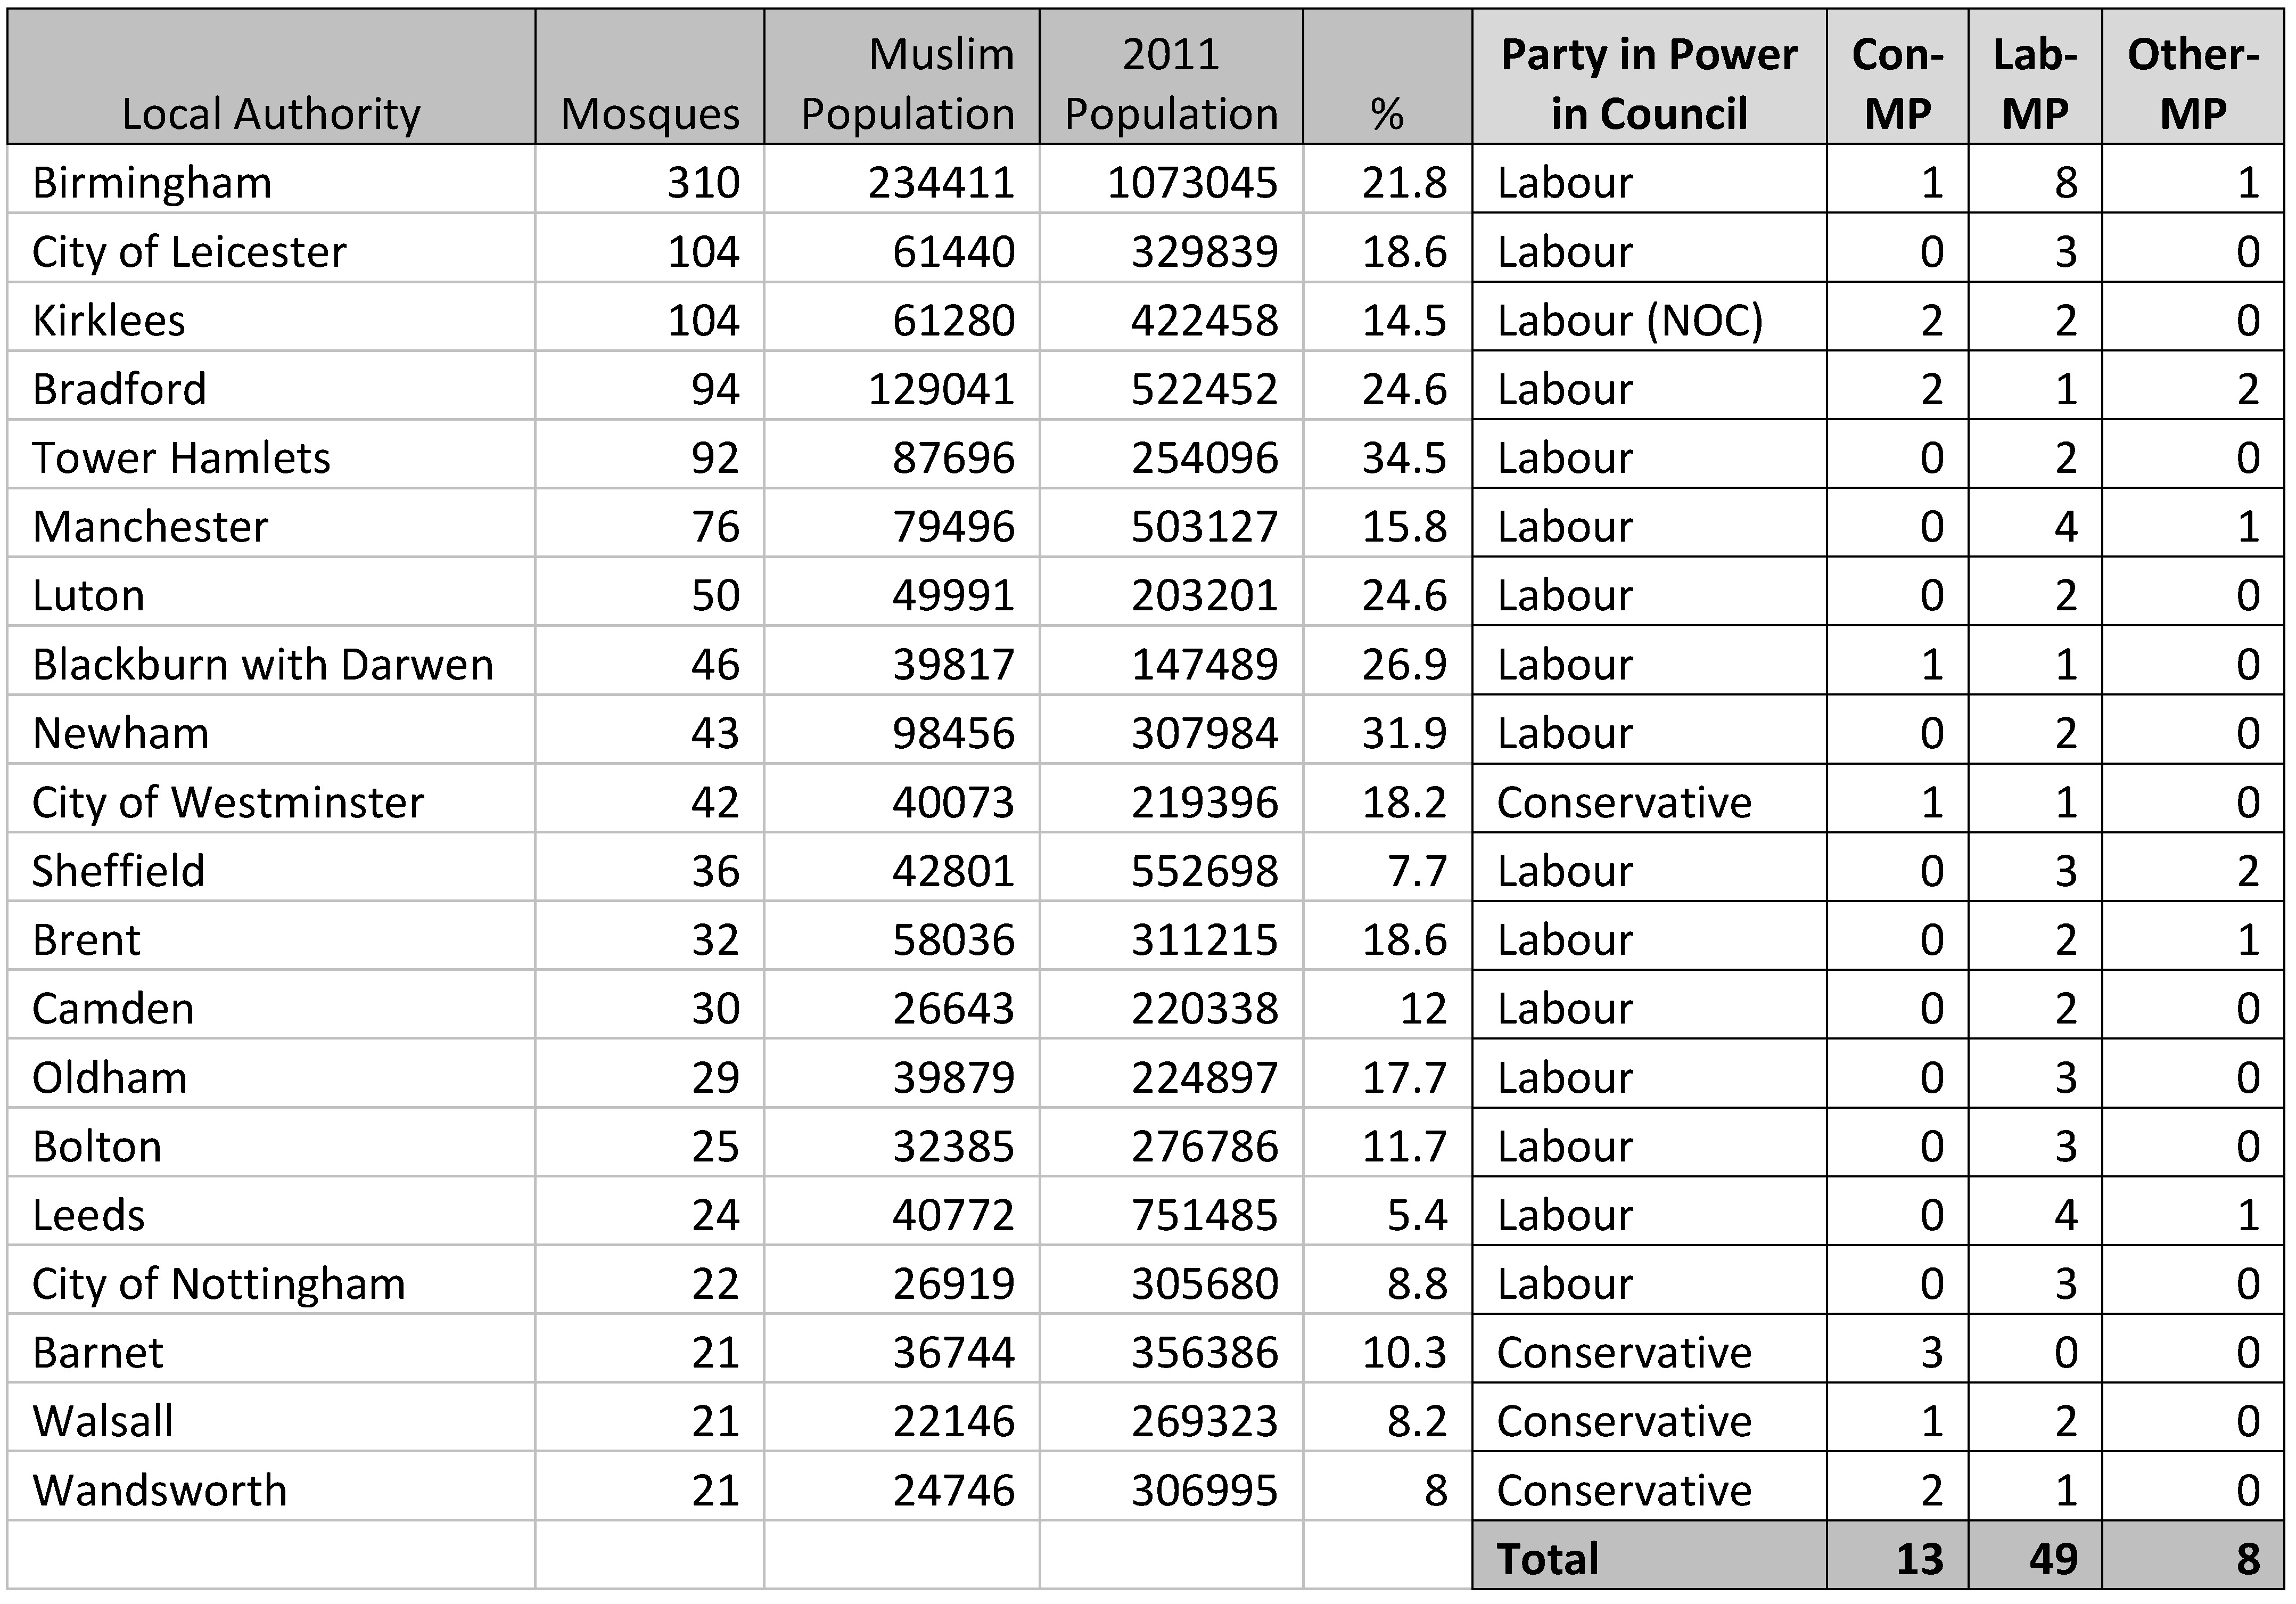The height and width of the screenshot is (1604, 2296).
Task: Click the Birmingham row label
Action: click(152, 182)
